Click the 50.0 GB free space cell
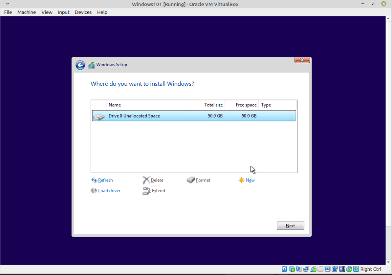 click(x=249, y=116)
